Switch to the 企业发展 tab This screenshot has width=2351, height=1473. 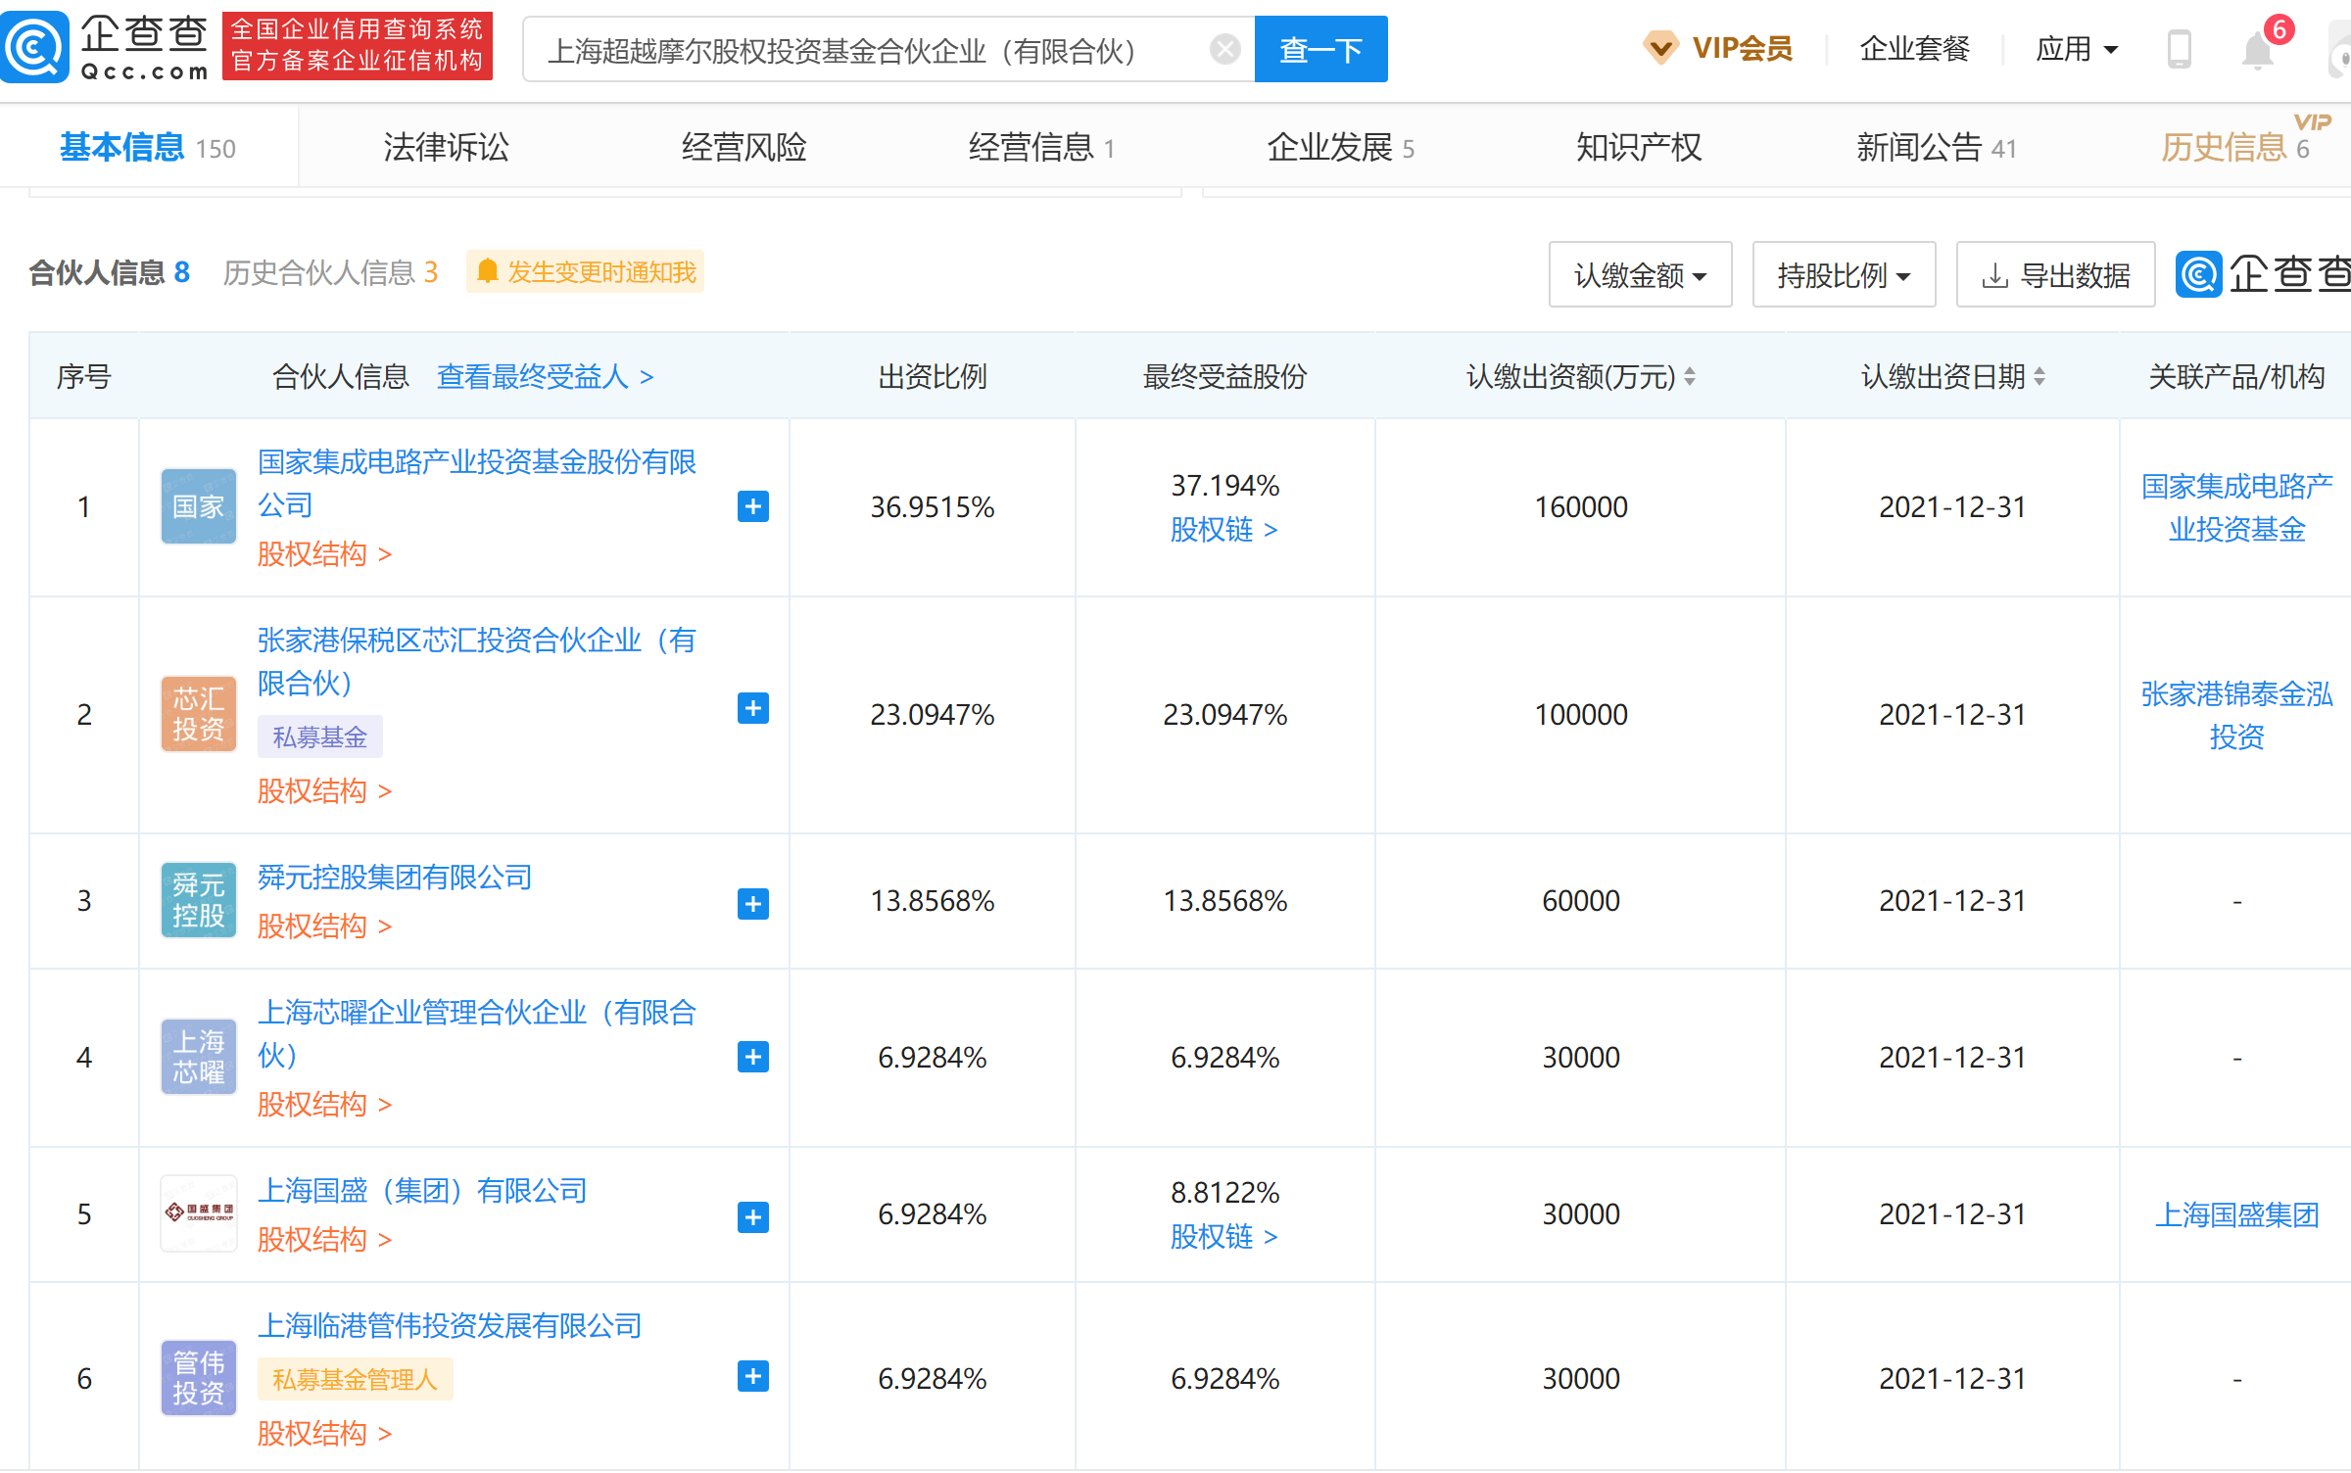point(1340,148)
